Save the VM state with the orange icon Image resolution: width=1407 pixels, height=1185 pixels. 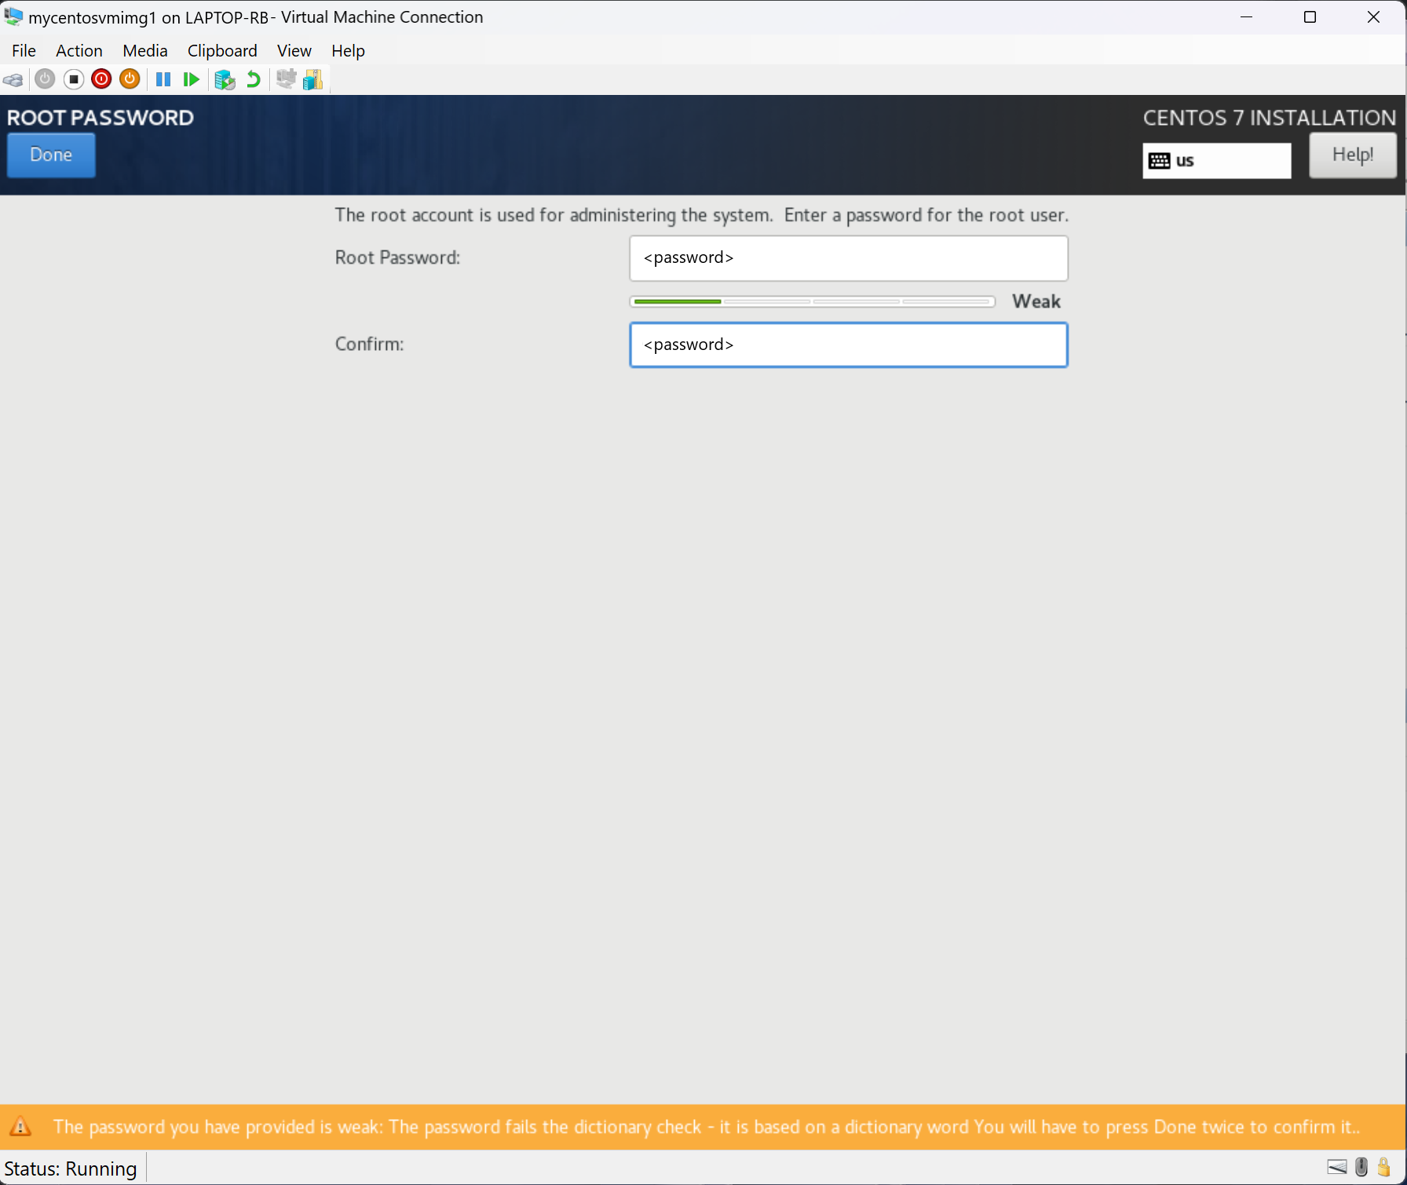pyautogui.click(x=130, y=79)
